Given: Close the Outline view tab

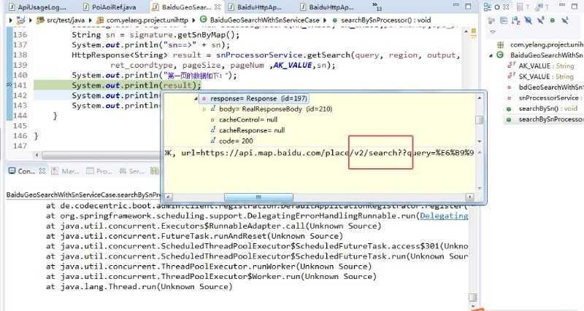Looking at the screenshot, I should [x=506, y=7].
